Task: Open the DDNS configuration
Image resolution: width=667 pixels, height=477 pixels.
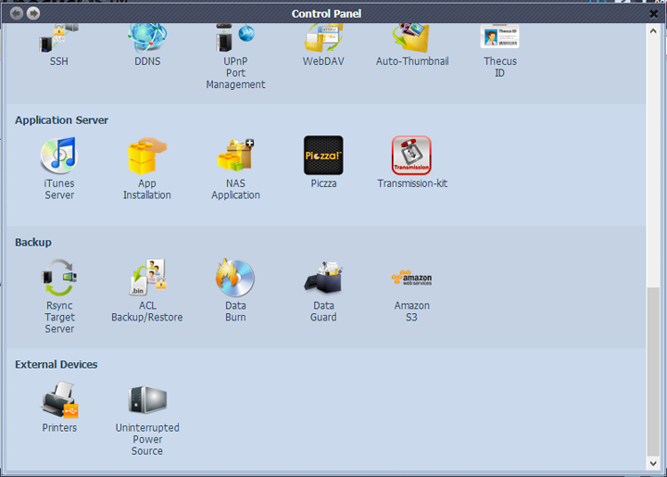Action: [147, 40]
